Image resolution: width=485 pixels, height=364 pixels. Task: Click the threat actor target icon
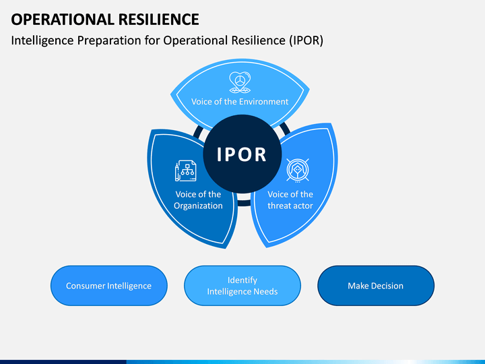point(297,170)
